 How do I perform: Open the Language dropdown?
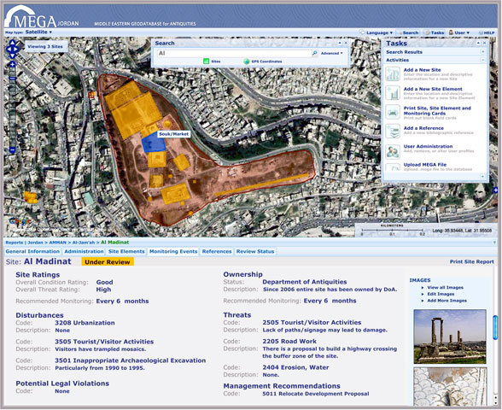point(376,32)
